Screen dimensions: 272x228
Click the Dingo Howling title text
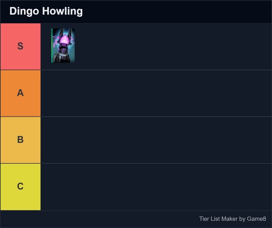click(46, 11)
